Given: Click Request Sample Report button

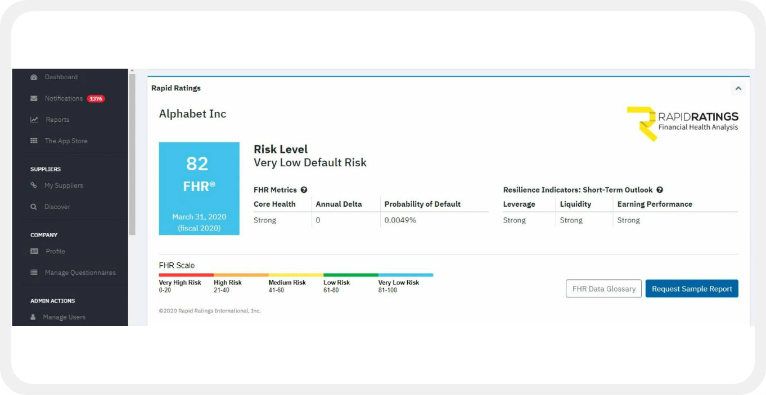Looking at the screenshot, I should coord(692,289).
